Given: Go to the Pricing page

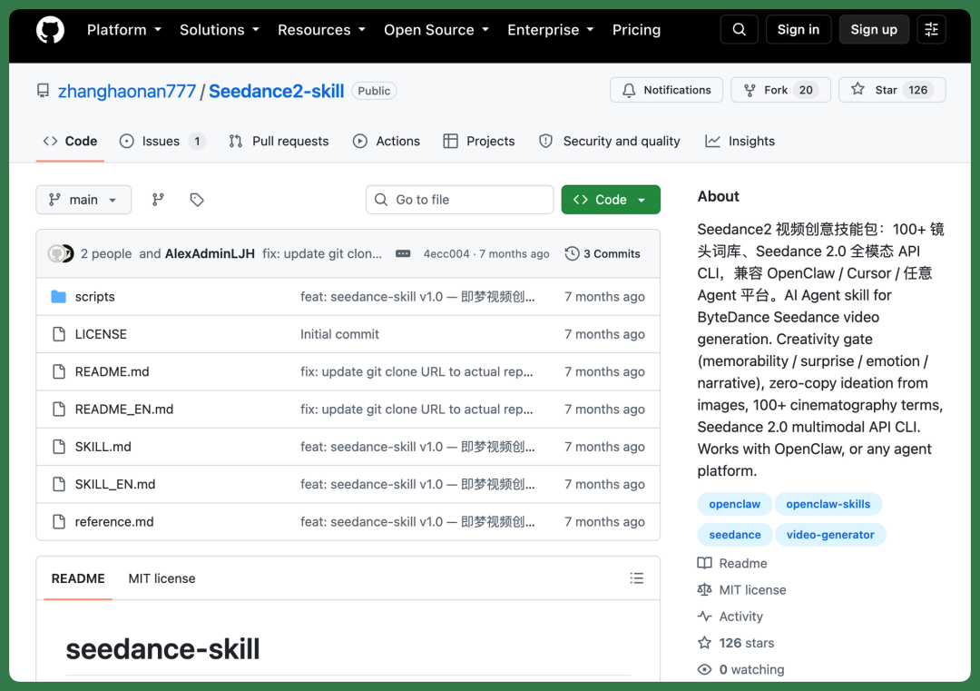Looking at the screenshot, I should [636, 30].
